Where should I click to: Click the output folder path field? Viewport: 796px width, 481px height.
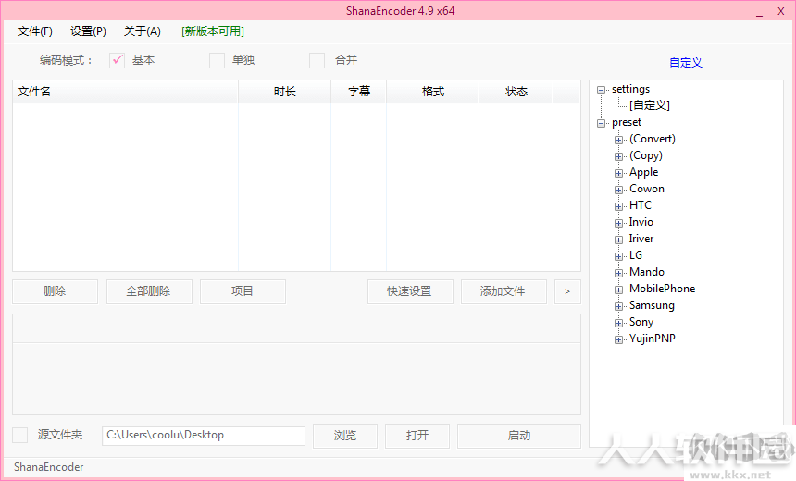[x=204, y=436]
